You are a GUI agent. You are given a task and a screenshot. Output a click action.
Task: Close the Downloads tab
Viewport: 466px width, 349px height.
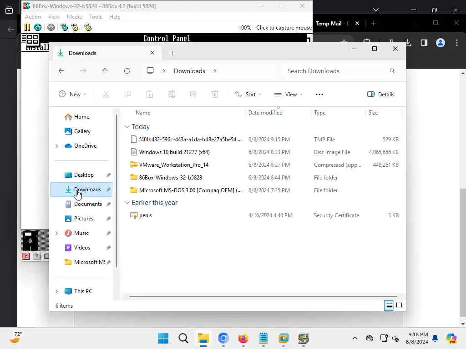[152, 53]
